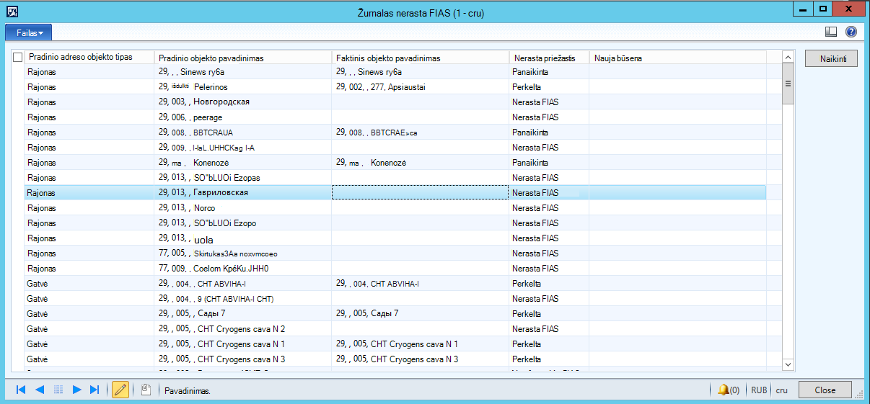This screenshot has height=404, width=870.
Task: Click RUB currency in status bar
Action: coord(759,390)
